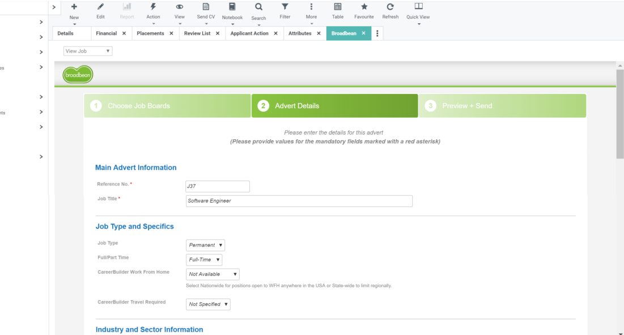Image resolution: width=624 pixels, height=335 pixels.
Task: Close the Placements tab
Action: (x=172, y=33)
